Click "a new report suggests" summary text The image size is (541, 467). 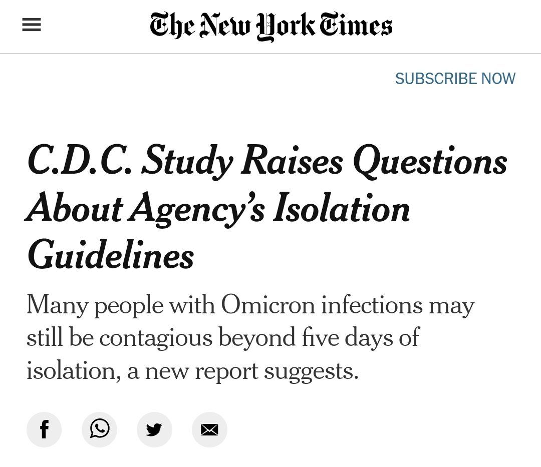pyautogui.click(x=243, y=371)
